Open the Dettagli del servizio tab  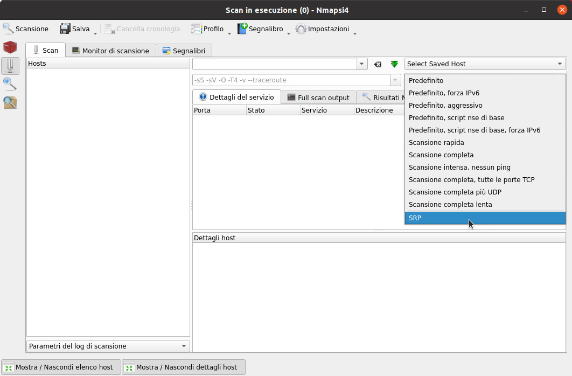[x=236, y=97]
